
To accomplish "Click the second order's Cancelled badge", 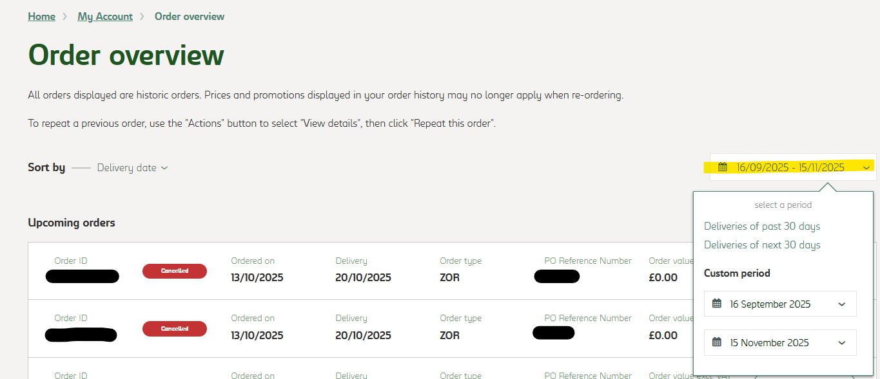I will (x=175, y=329).
